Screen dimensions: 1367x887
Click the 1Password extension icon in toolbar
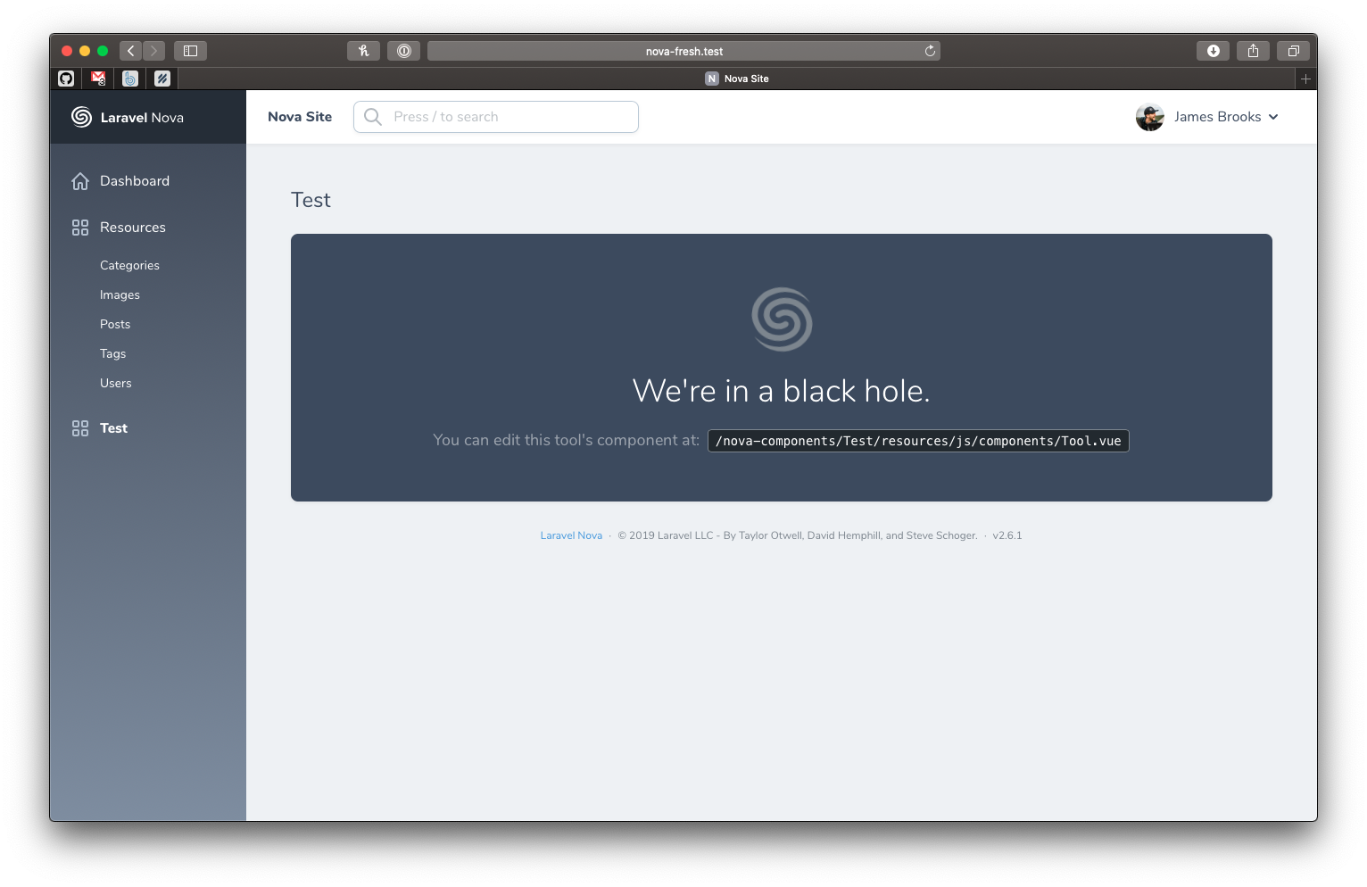tap(403, 51)
